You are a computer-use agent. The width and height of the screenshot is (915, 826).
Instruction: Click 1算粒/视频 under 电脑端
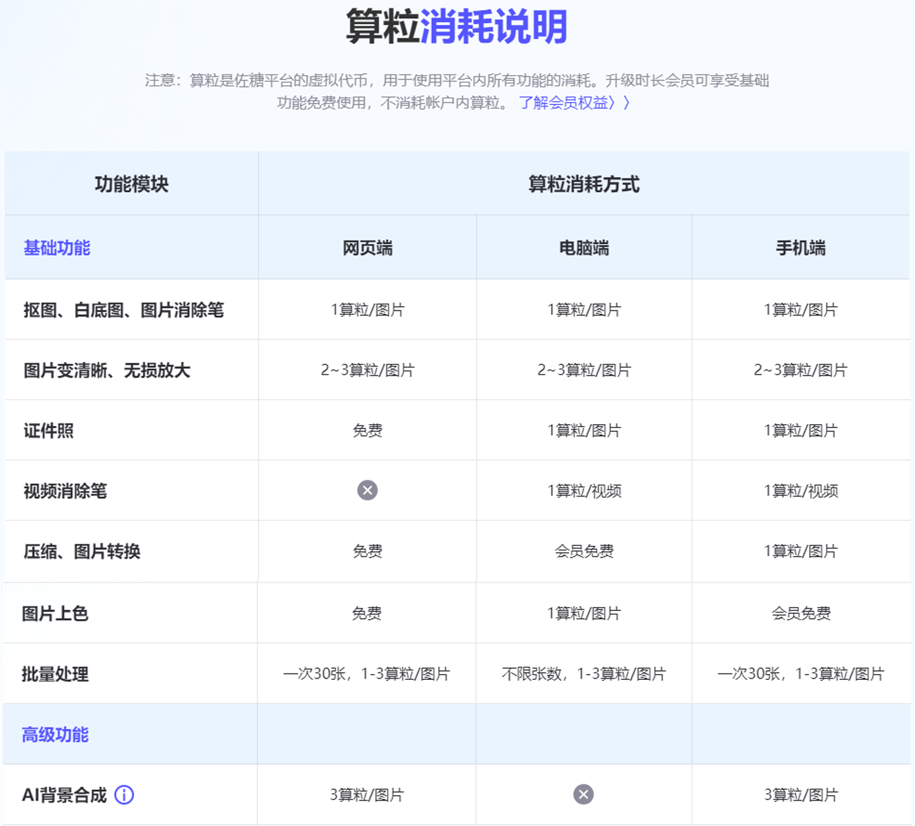(584, 491)
